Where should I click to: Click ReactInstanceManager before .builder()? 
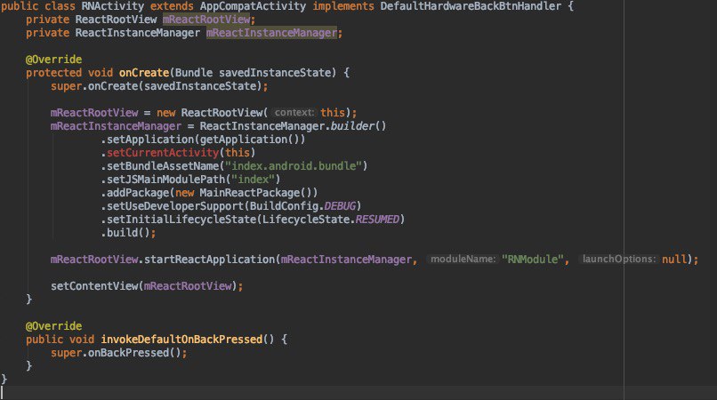click(262, 125)
